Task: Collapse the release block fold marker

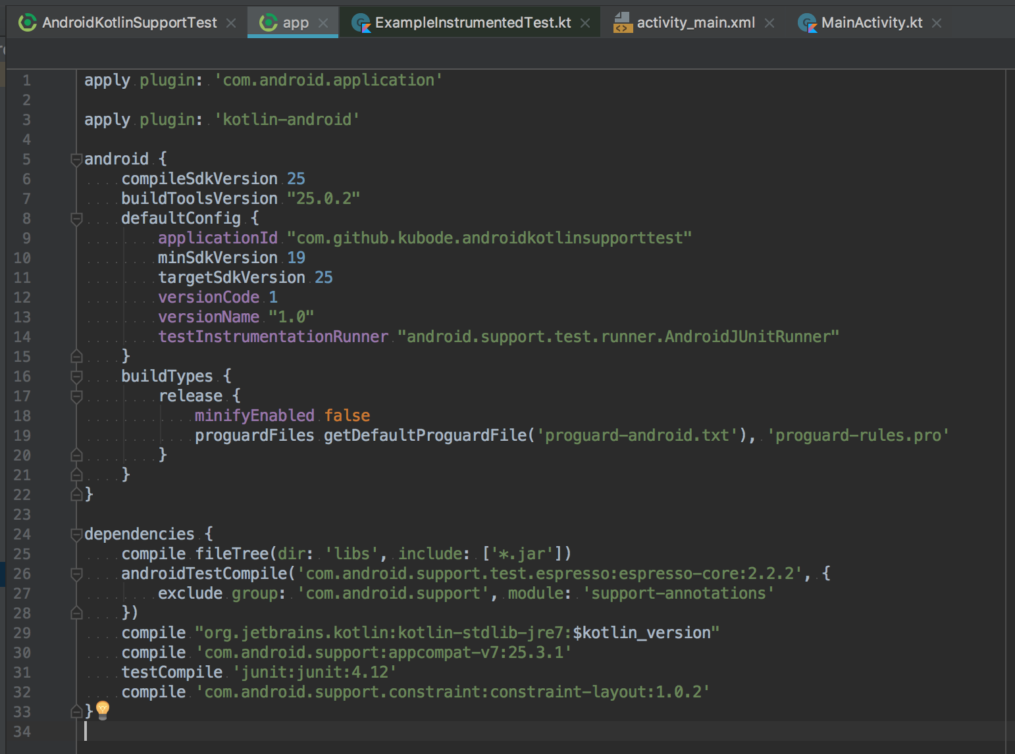Action: [x=76, y=396]
